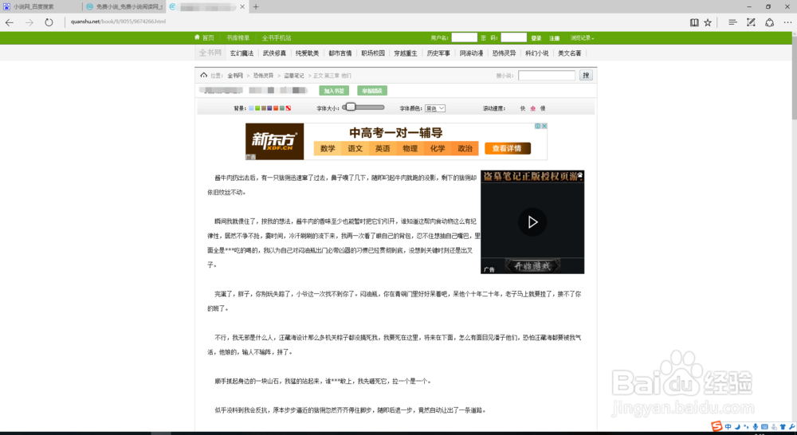797x435 pixels.
Task: Open the 历史军事 category
Action: coord(438,53)
